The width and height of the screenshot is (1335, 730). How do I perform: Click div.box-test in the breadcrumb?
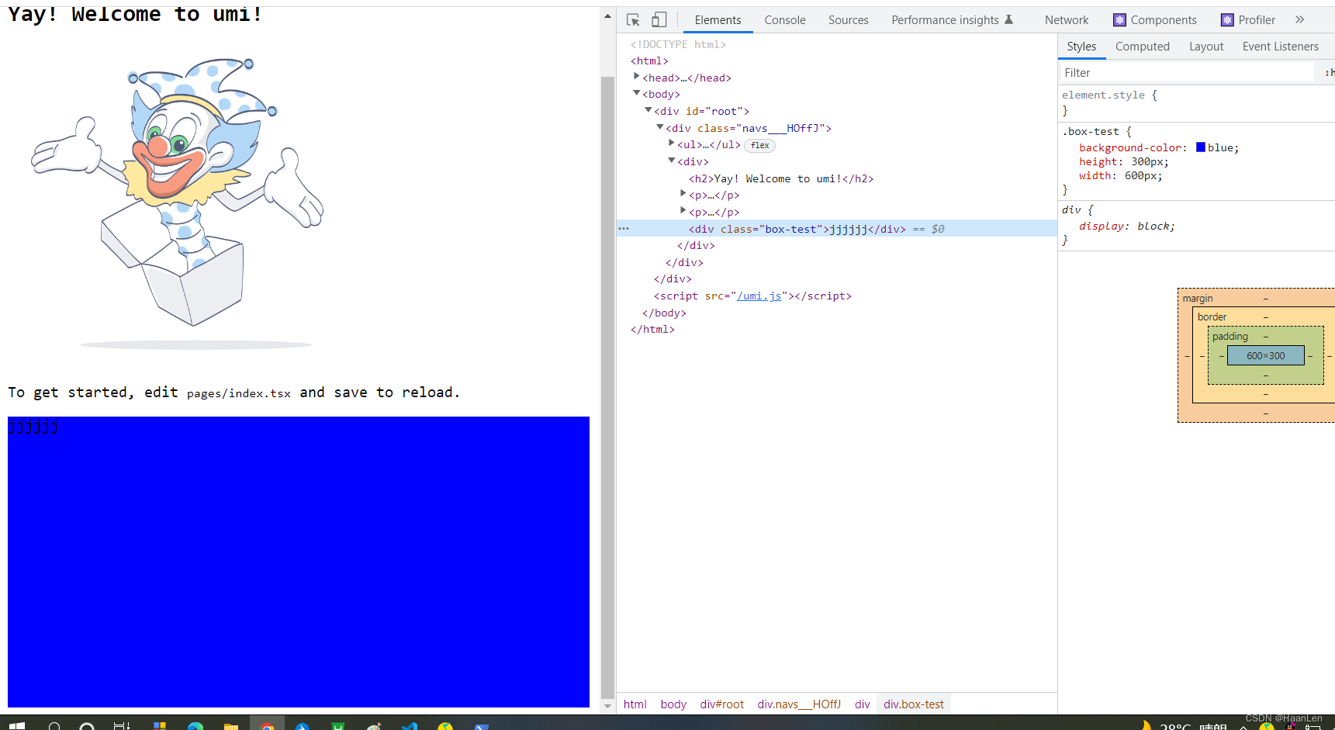[x=914, y=704]
